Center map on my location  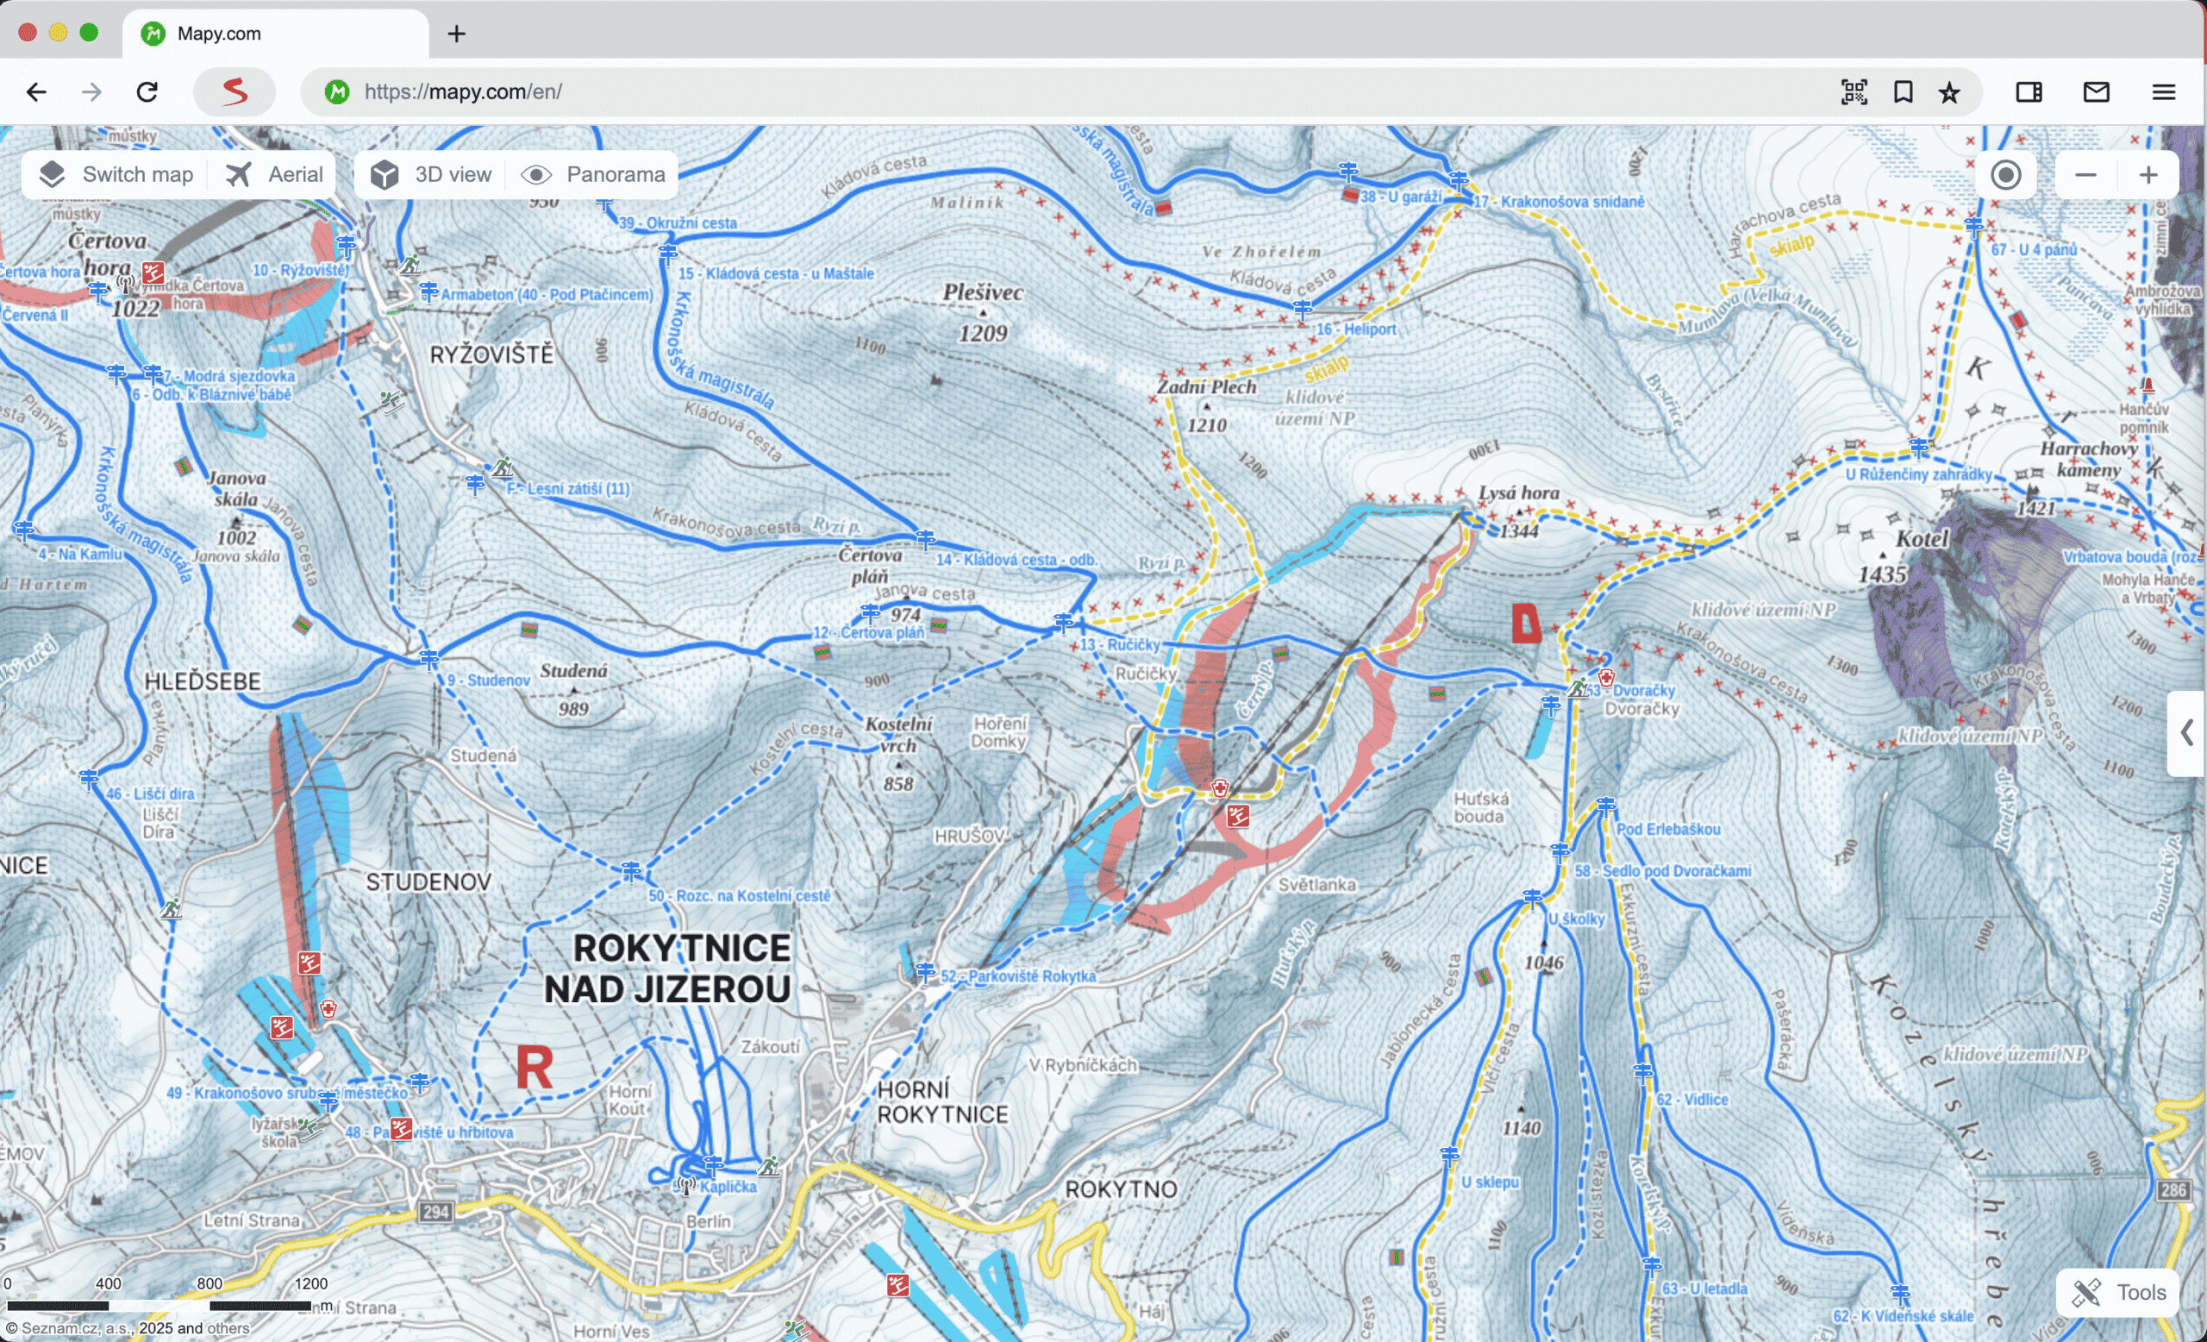2005,175
